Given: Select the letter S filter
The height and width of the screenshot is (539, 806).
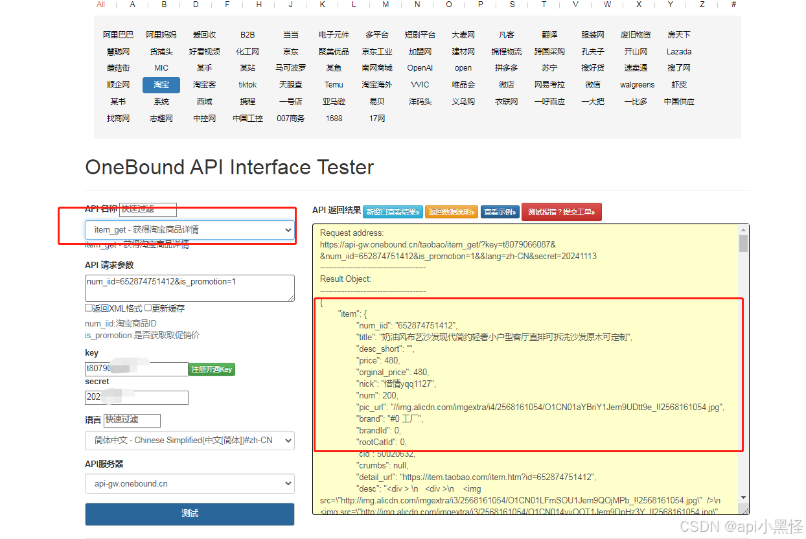Looking at the screenshot, I should tap(512, 5).
